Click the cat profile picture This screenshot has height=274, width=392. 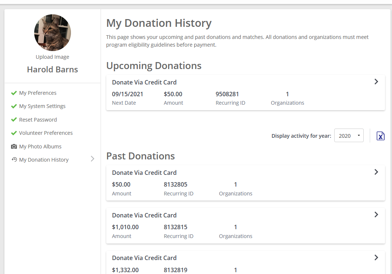pos(53,33)
